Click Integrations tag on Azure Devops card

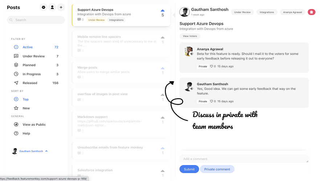(116, 20)
